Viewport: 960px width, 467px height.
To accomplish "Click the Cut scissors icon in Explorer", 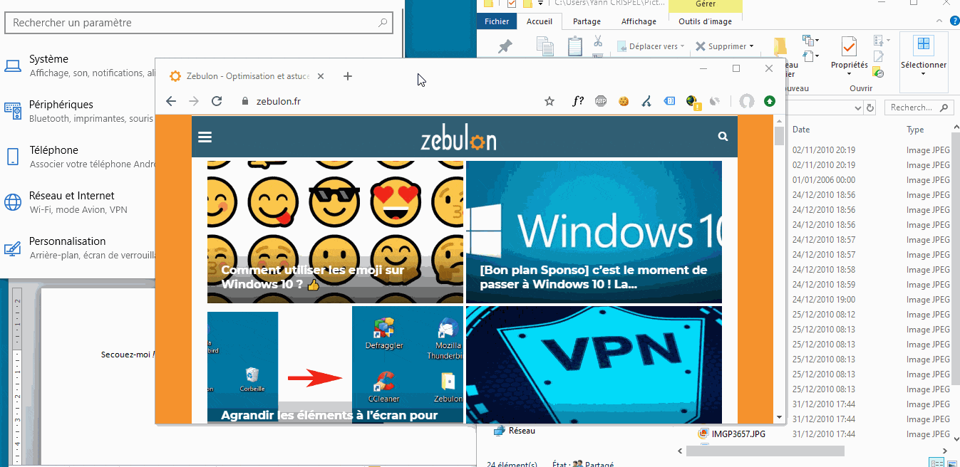I will [x=598, y=41].
